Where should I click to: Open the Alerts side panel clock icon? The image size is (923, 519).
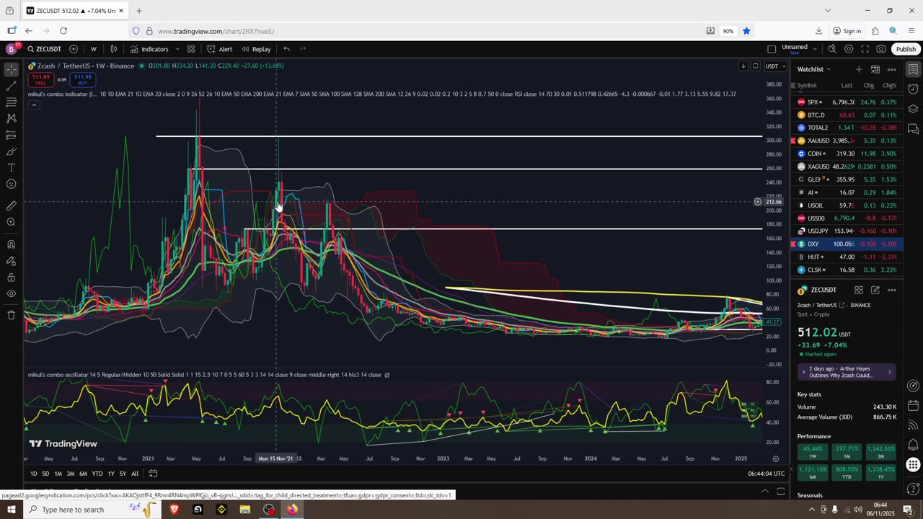(x=913, y=89)
